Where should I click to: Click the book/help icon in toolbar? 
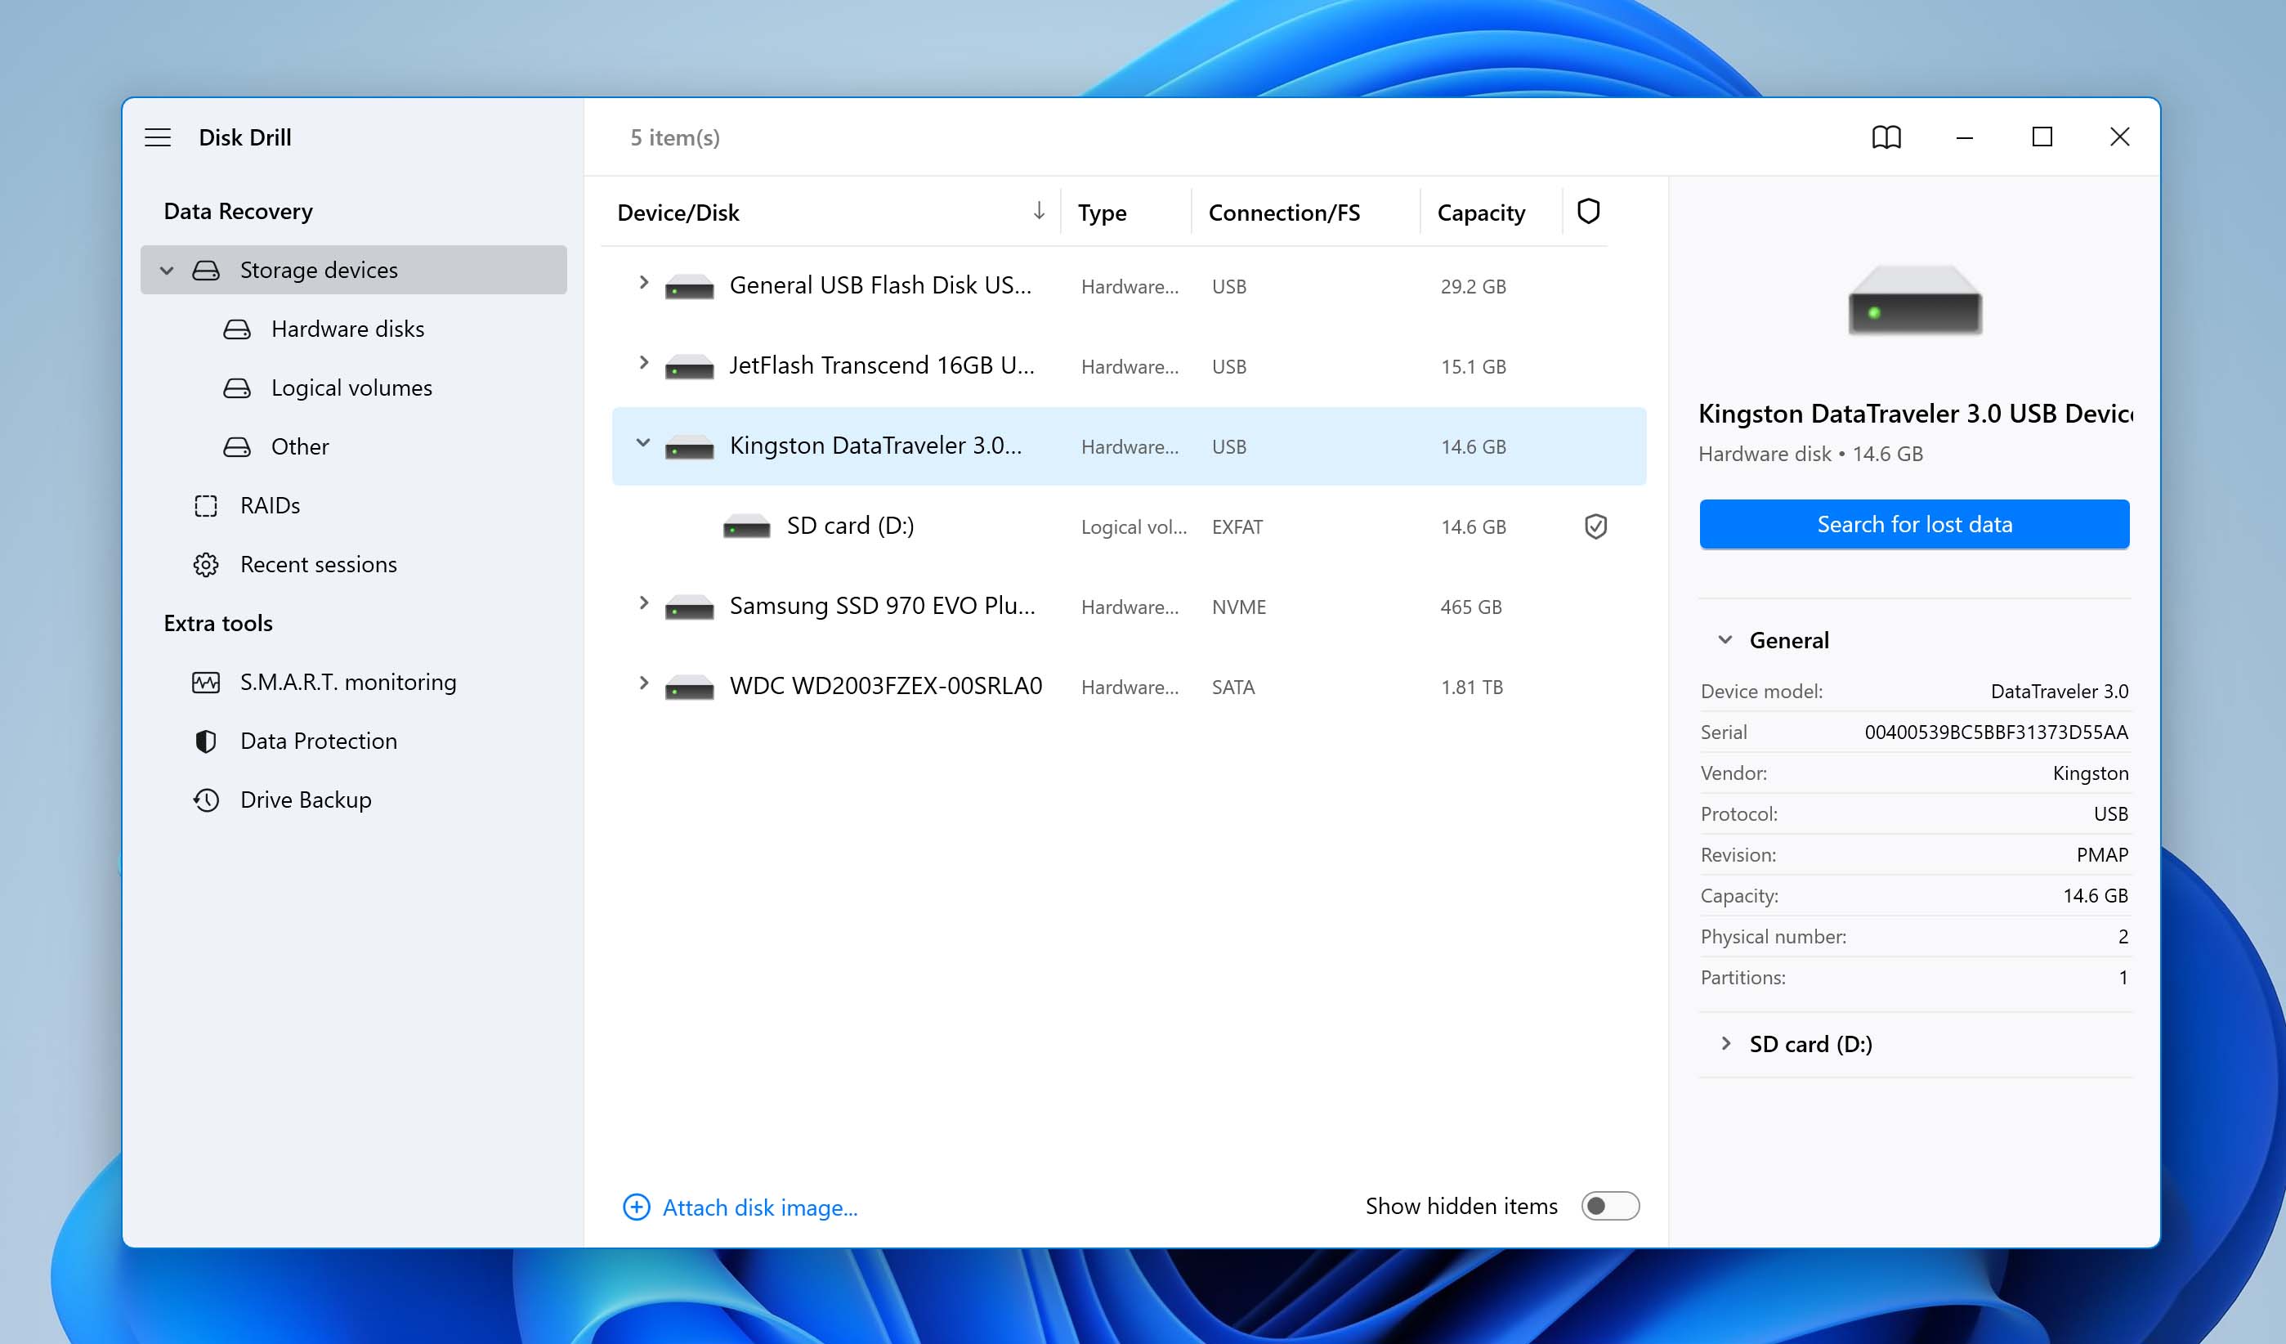[x=1886, y=137]
